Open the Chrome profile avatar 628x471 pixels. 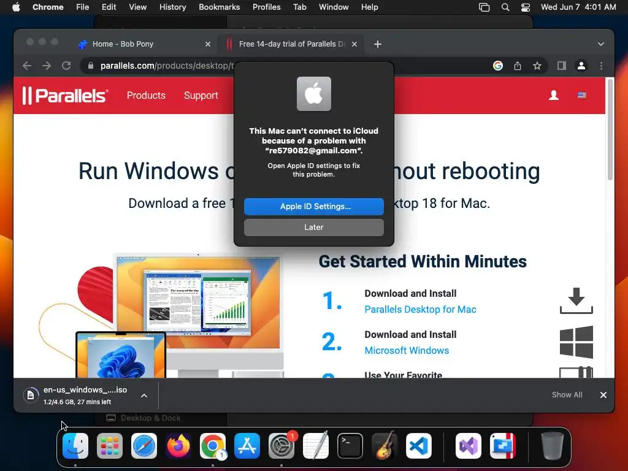click(581, 66)
